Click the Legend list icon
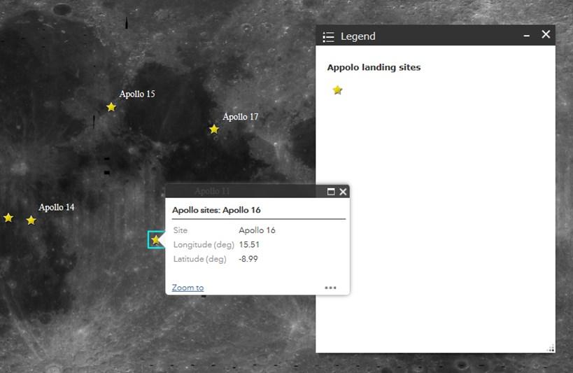This screenshot has width=573, height=373. coord(328,36)
